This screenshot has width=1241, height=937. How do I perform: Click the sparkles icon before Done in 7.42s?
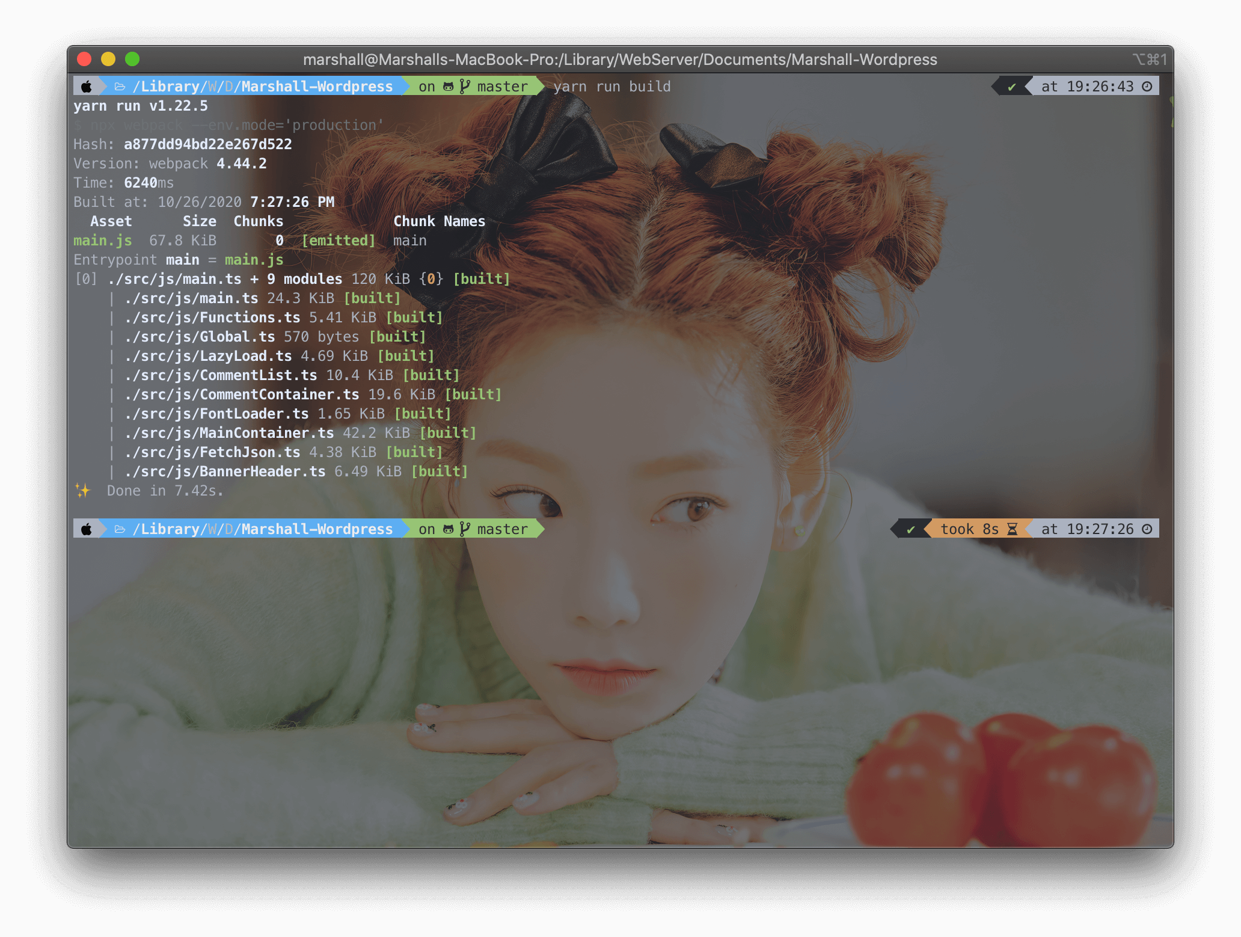pyautogui.click(x=83, y=490)
